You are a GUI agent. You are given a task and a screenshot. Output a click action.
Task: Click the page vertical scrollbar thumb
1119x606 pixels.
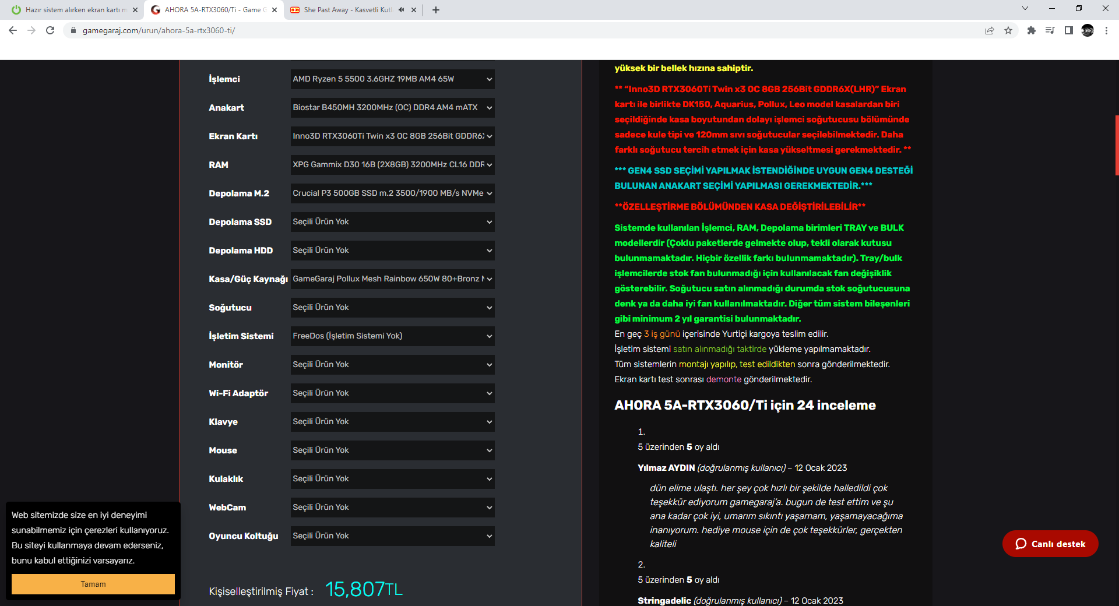tap(1117, 145)
